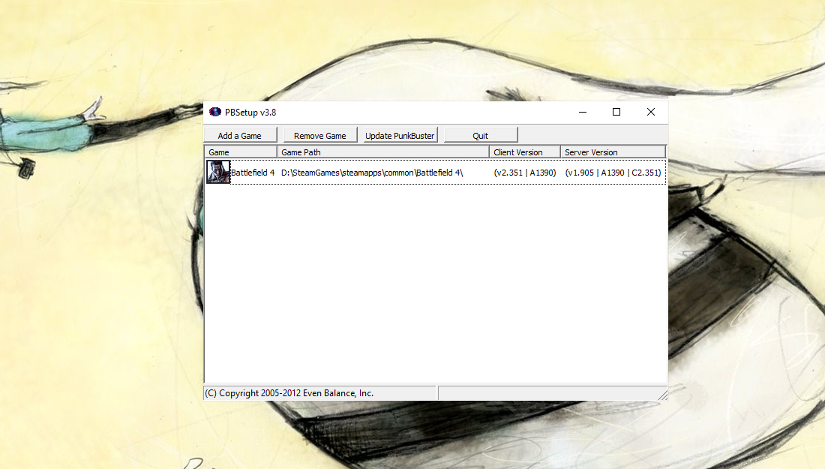
Task: Minimize the PBSetup window
Action: pos(583,112)
